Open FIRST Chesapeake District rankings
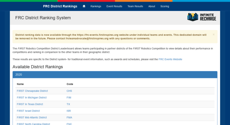The height and width of the screenshot is (125, 230). [x=32, y=91]
